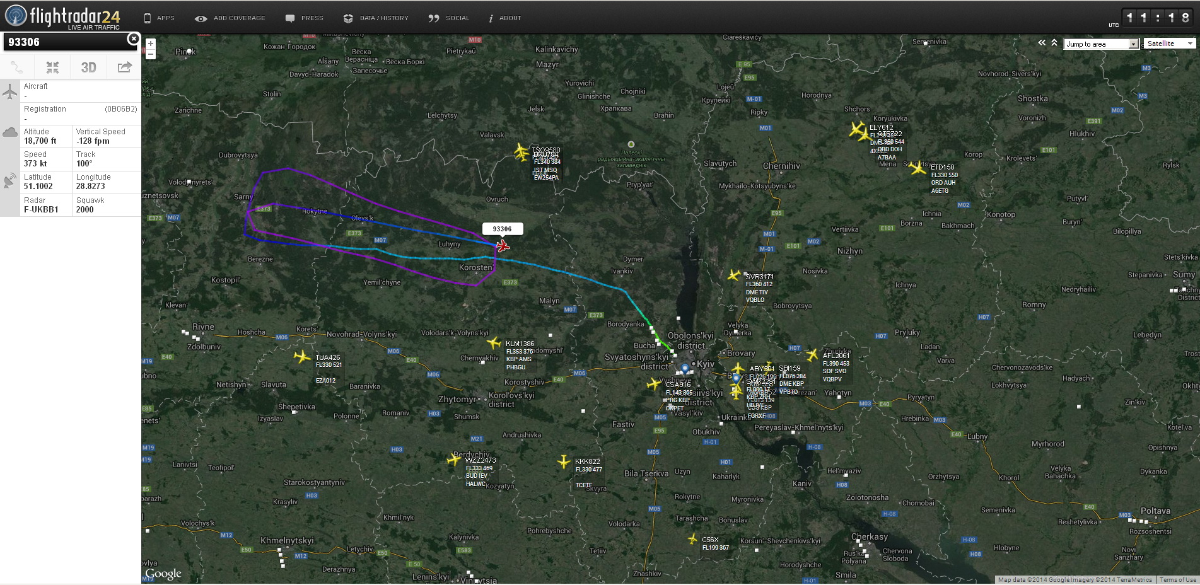Open the Jump to area dropdown
The height and width of the screenshot is (585, 1200).
pos(1101,44)
